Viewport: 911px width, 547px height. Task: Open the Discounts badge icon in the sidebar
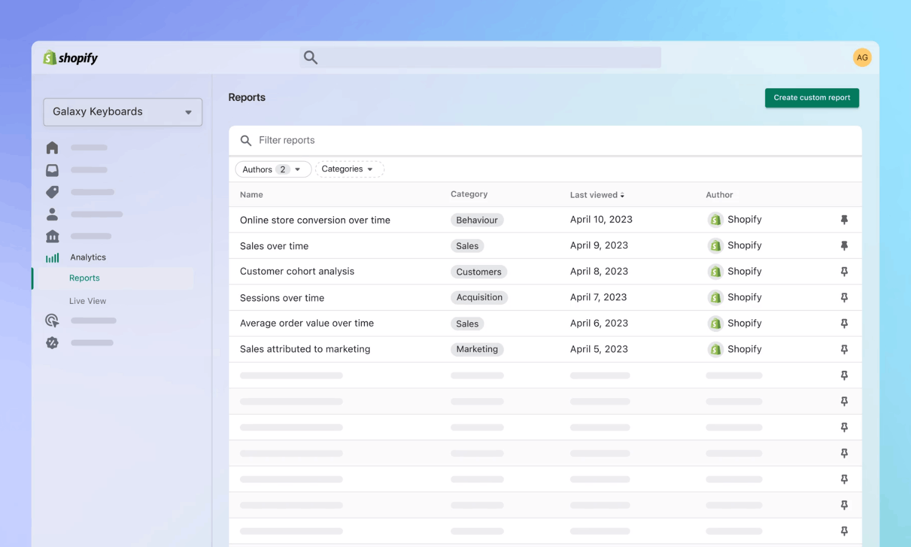point(52,343)
